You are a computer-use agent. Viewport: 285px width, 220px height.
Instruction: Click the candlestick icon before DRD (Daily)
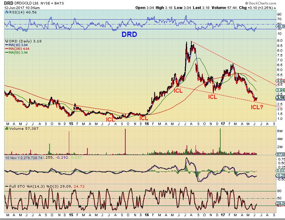point(7,41)
